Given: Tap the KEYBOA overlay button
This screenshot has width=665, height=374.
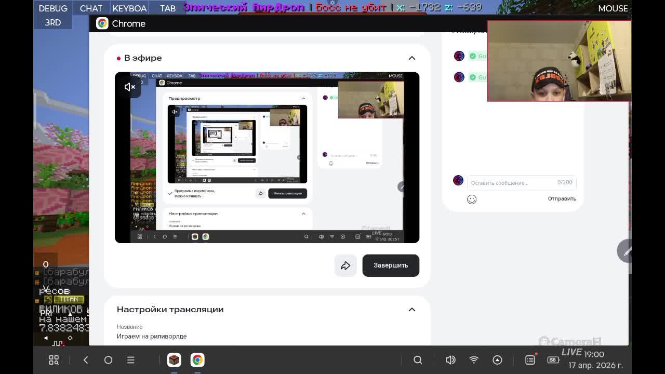Looking at the screenshot, I should point(129,8).
